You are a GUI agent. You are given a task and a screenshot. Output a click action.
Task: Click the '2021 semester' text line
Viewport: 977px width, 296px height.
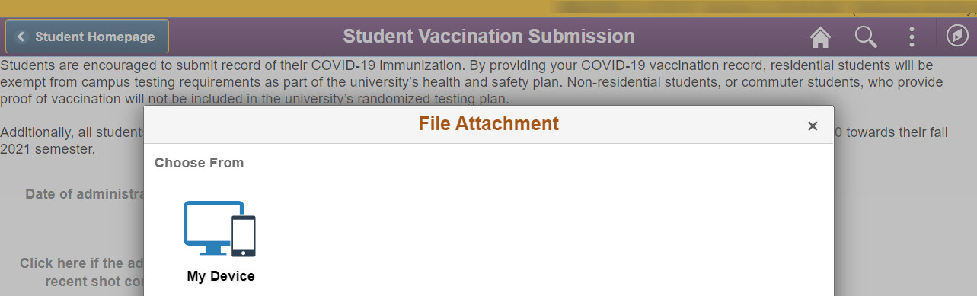tap(48, 149)
